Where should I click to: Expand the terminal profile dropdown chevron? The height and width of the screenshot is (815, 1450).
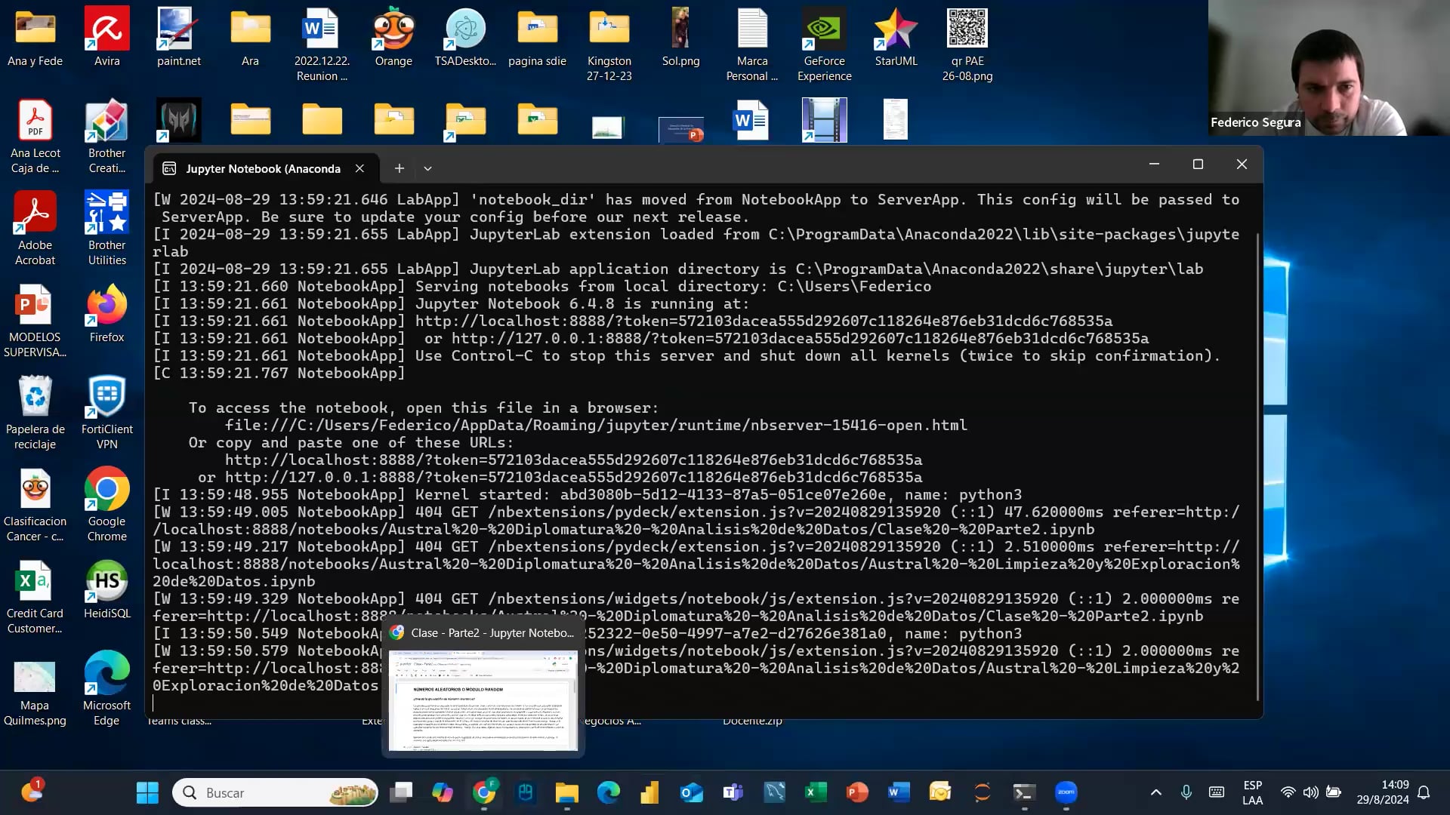pyautogui.click(x=427, y=168)
